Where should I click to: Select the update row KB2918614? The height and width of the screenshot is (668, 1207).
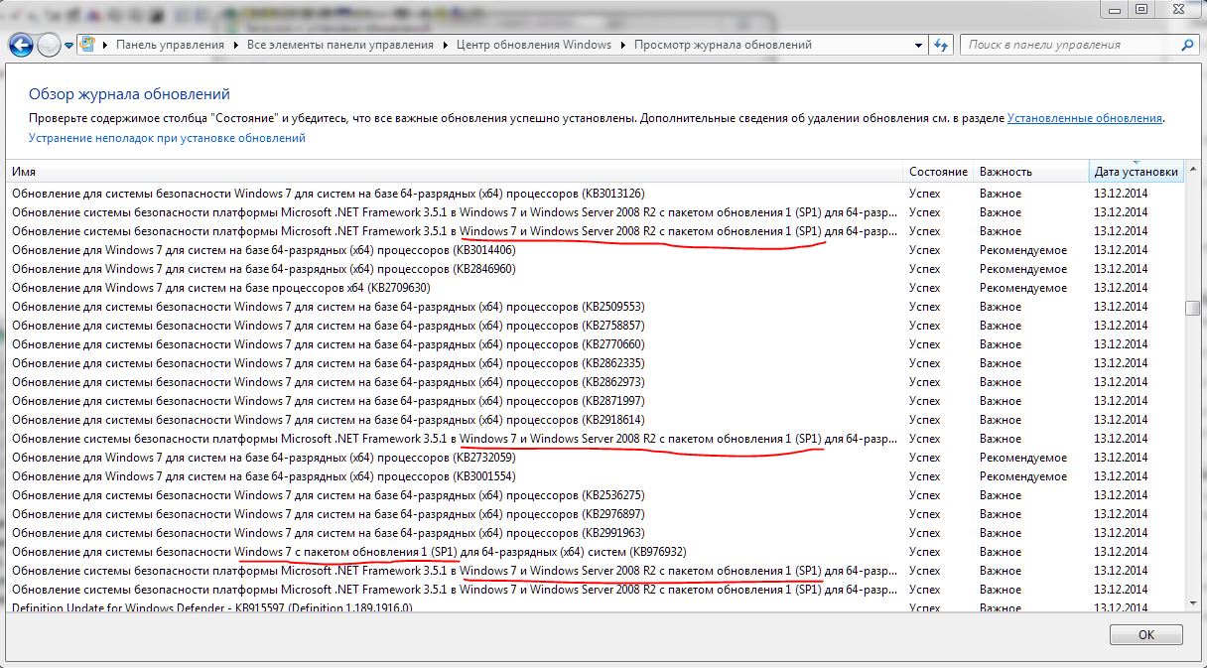pyautogui.click(x=596, y=420)
